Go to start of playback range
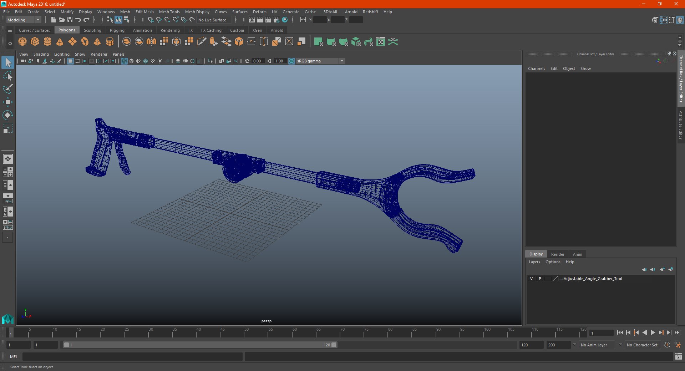Screen dimensions: 685x371 tap(620, 332)
